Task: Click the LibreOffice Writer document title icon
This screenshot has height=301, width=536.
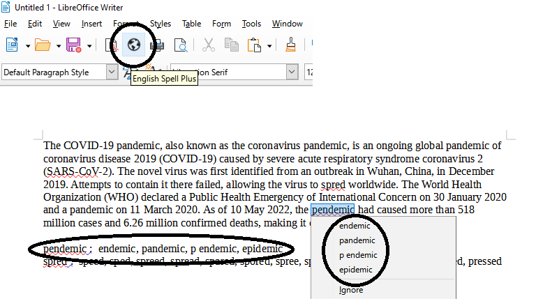Action: pos(6,7)
